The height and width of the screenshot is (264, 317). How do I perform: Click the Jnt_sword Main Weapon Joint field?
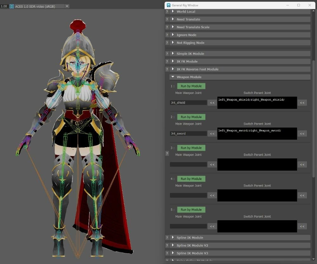(188, 134)
